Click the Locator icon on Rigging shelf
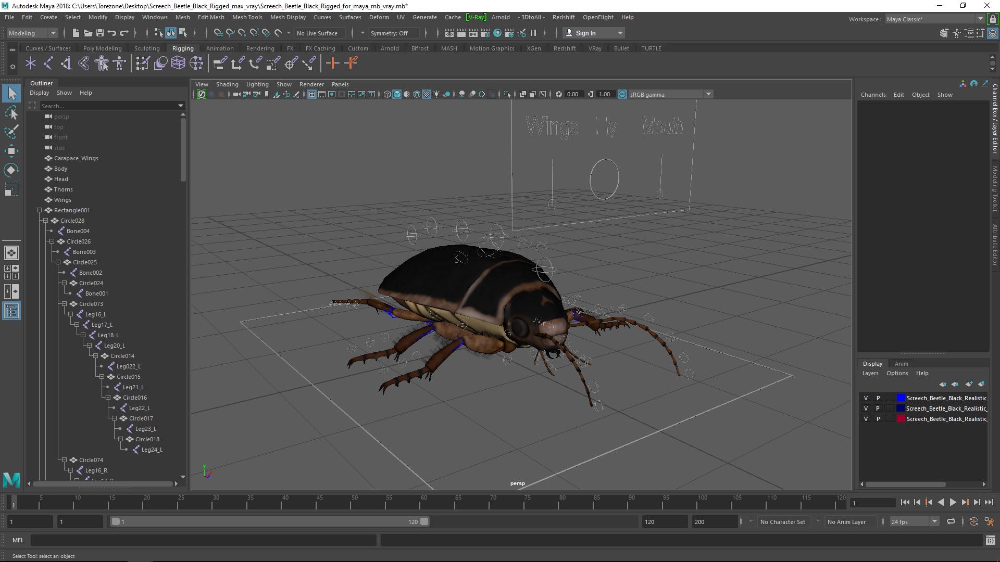This screenshot has height=562, width=1000. point(31,63)
